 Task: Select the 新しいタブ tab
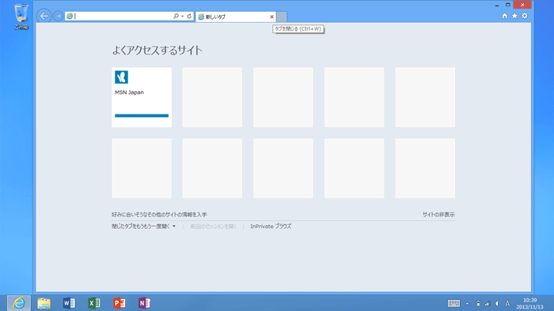(236, 17)
